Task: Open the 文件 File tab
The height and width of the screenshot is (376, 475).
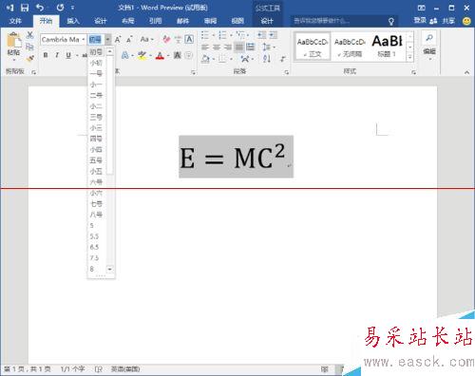Action: [x=15, y=21]
